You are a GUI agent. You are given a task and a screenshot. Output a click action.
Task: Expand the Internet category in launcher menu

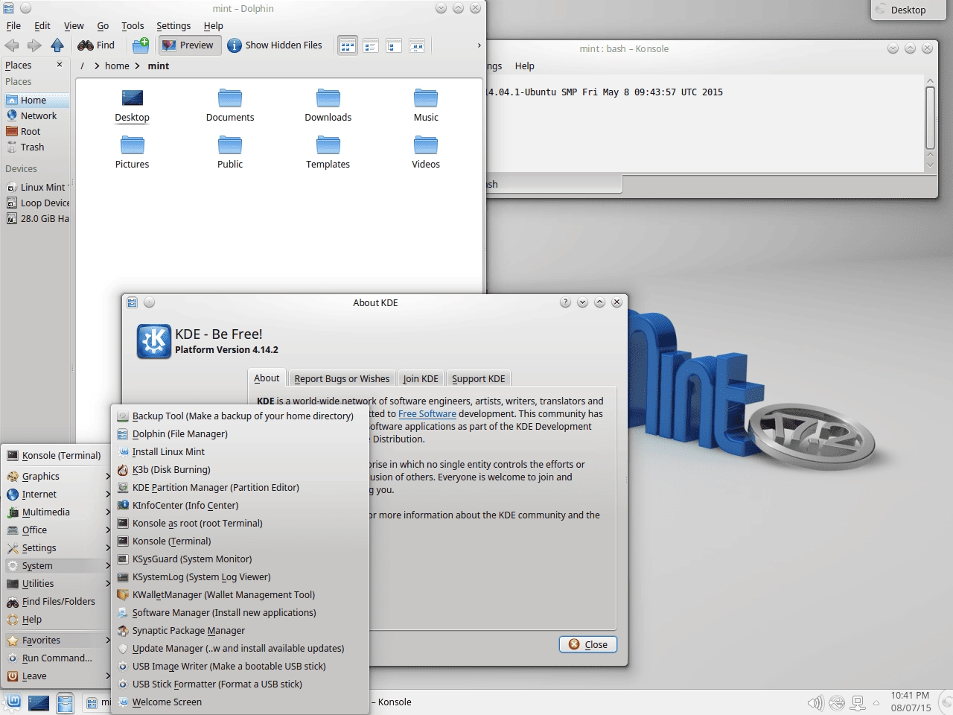(57, 494)
